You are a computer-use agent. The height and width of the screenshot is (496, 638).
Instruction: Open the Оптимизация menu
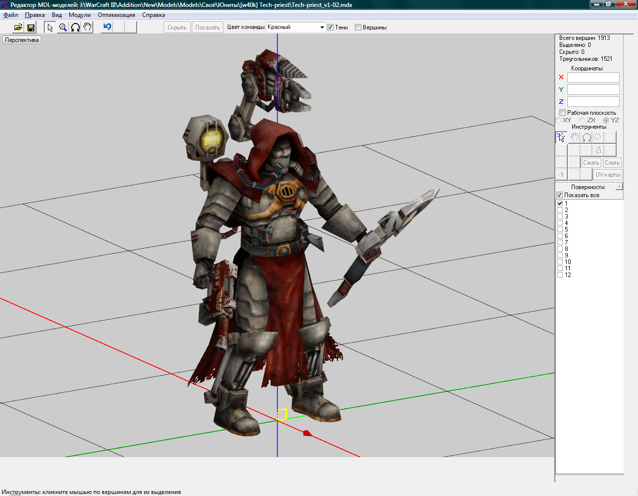pos(116,15)
